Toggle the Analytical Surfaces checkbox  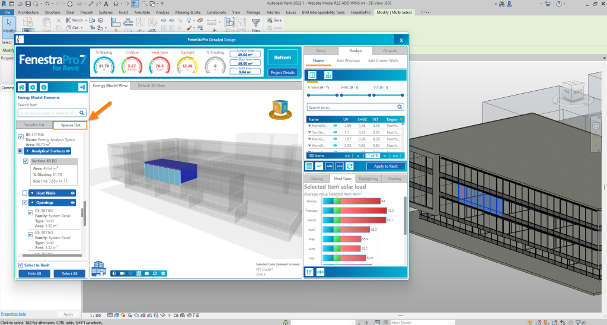[20, 151]
